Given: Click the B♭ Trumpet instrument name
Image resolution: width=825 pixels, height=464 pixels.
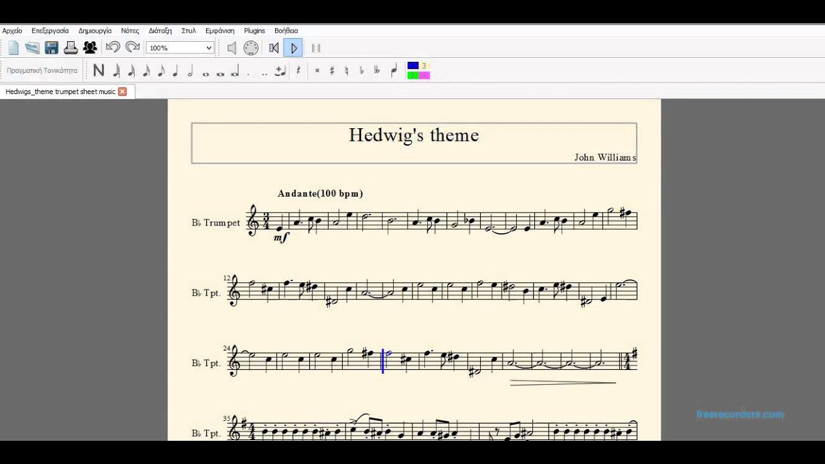Looking at the screenshot, I should tap(216, 222).
